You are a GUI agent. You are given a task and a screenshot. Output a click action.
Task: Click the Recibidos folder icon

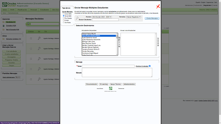point(3,22)
